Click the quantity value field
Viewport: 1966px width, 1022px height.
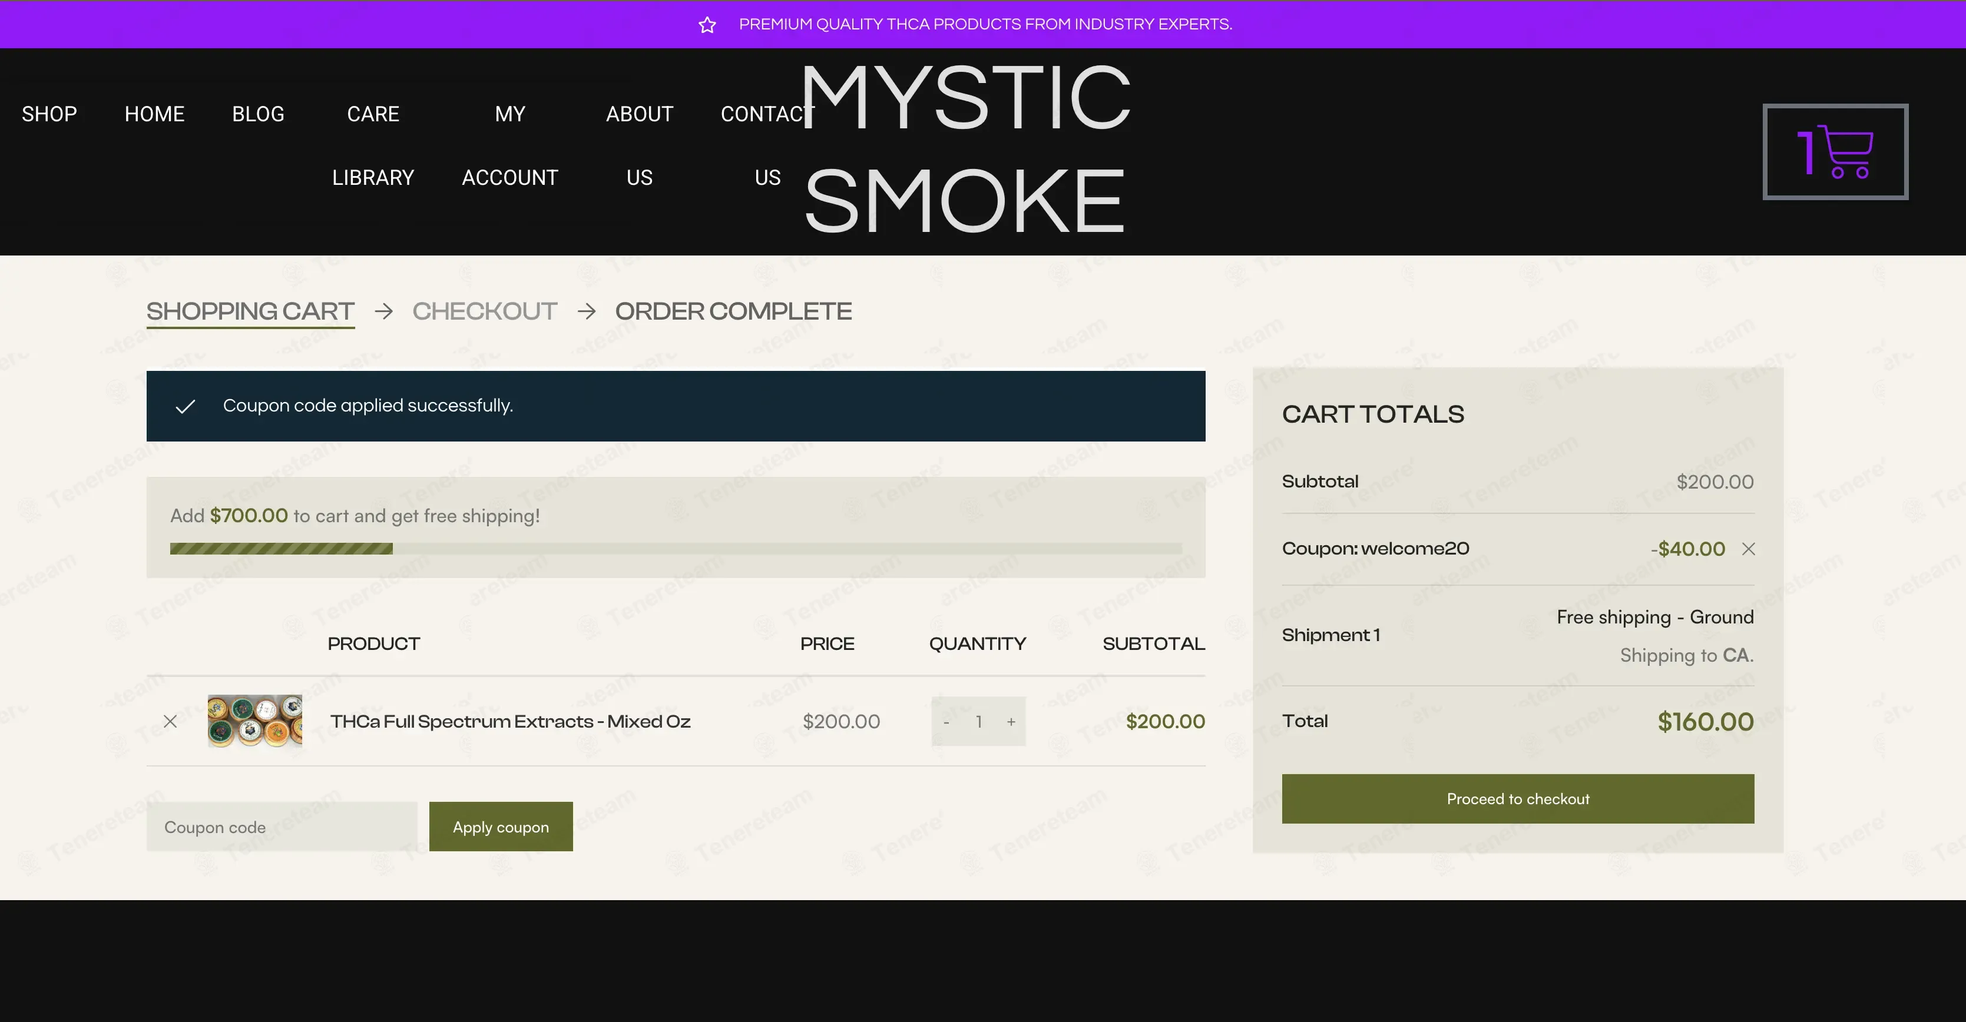click(x=978, y=722)
